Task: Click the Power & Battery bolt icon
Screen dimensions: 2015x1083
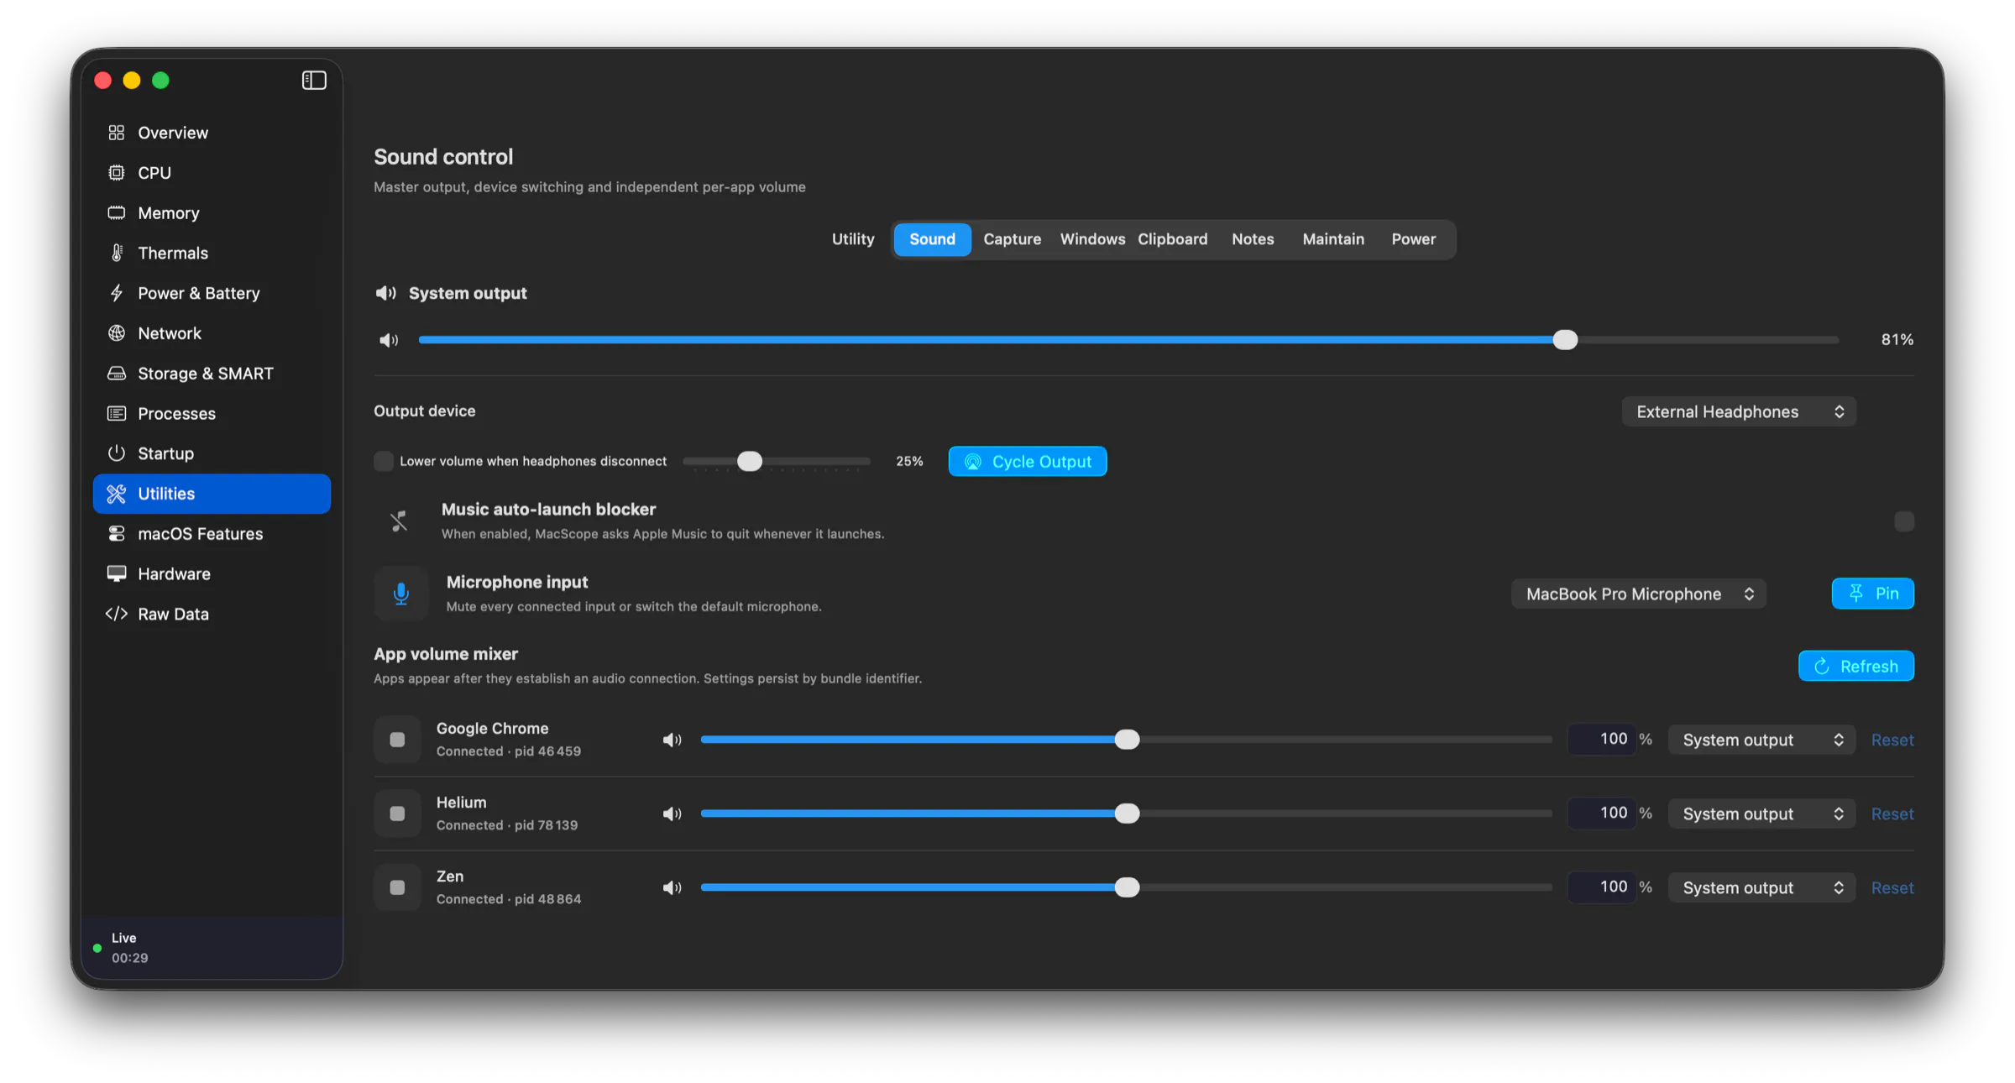Action: coord(117,293)
